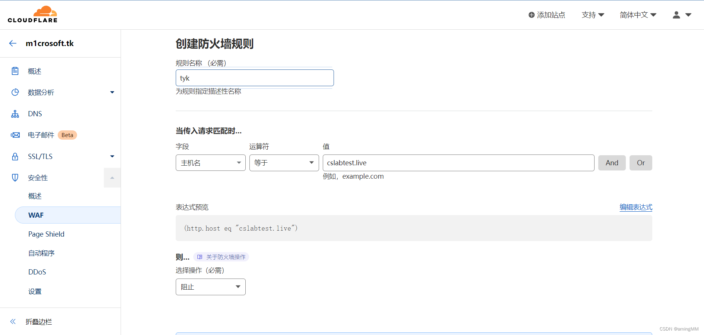This screenshot has width=704, height=335.
Task: Click the 值 input field with cslabtest.live
Action: click(459, 163)
